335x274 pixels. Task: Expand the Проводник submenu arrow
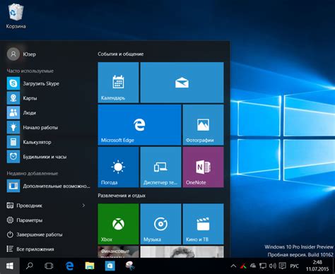point(83,205)
